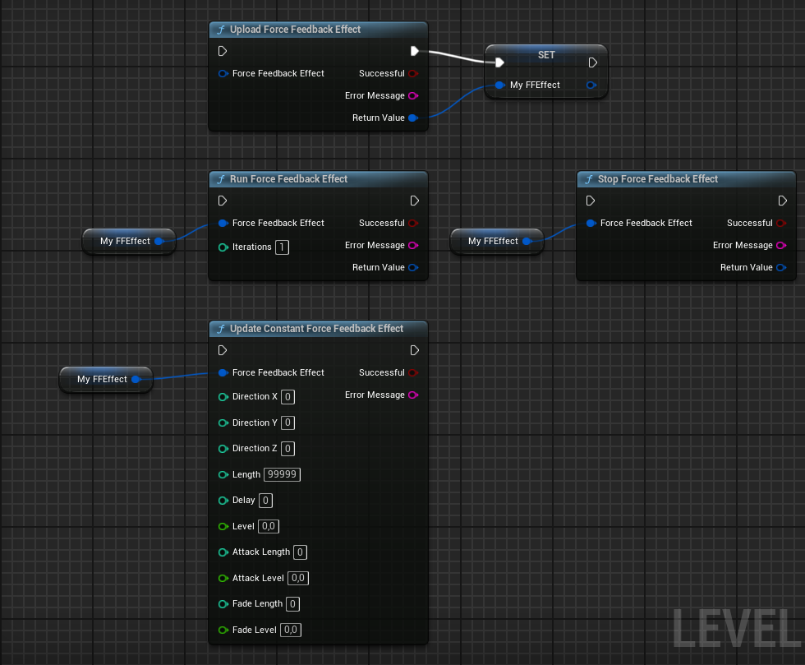
Task: Click the Force Feedback Effect input pin on Upload node
Action: 223,73
